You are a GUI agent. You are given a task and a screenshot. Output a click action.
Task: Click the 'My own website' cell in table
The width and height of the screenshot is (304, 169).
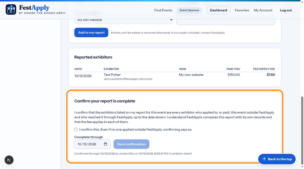click(x=191, y=75)
